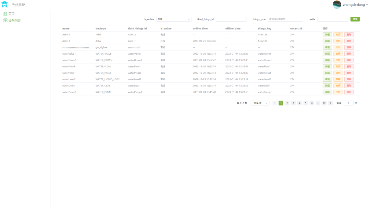Click the next page arrow in pagination

tap(330, 103)
